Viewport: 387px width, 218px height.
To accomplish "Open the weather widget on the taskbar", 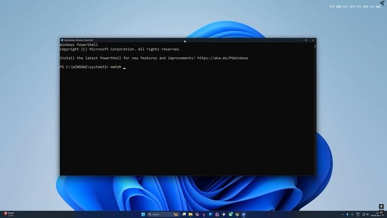I will click(8, 214).
